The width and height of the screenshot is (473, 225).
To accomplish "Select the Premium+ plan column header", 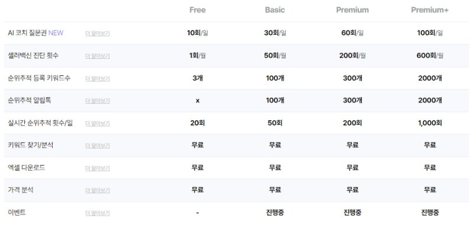I will [430, 10].
